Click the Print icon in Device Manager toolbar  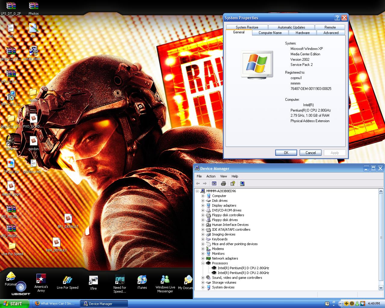point(223,183)
